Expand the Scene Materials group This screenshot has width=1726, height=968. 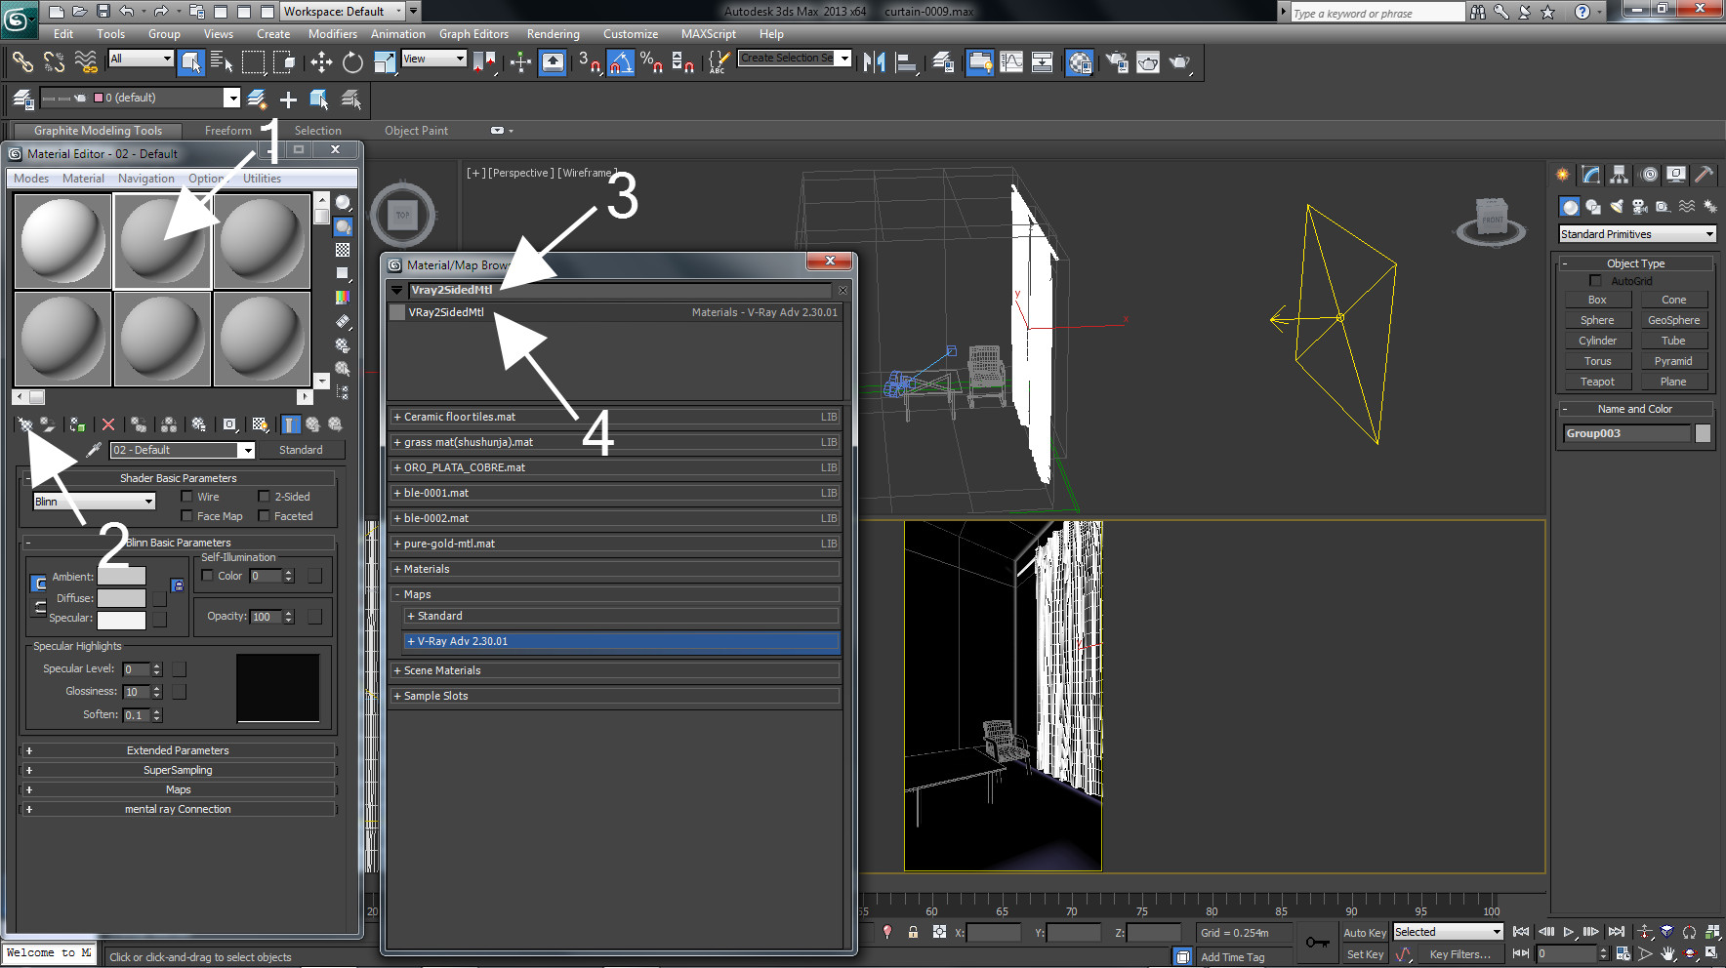point(615,670)
